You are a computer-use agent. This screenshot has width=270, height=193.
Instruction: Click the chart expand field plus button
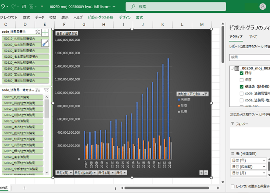point(201,173)
